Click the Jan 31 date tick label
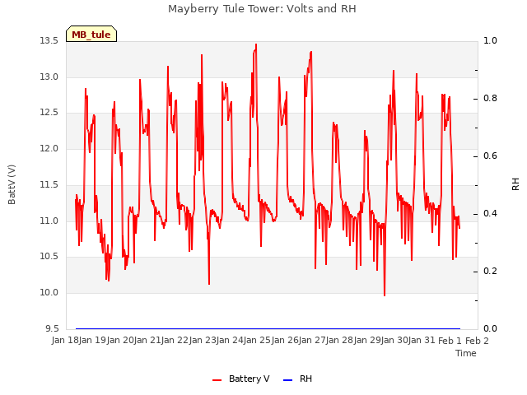Viewport: 527px width, 395px height. [x=422, y=340]
